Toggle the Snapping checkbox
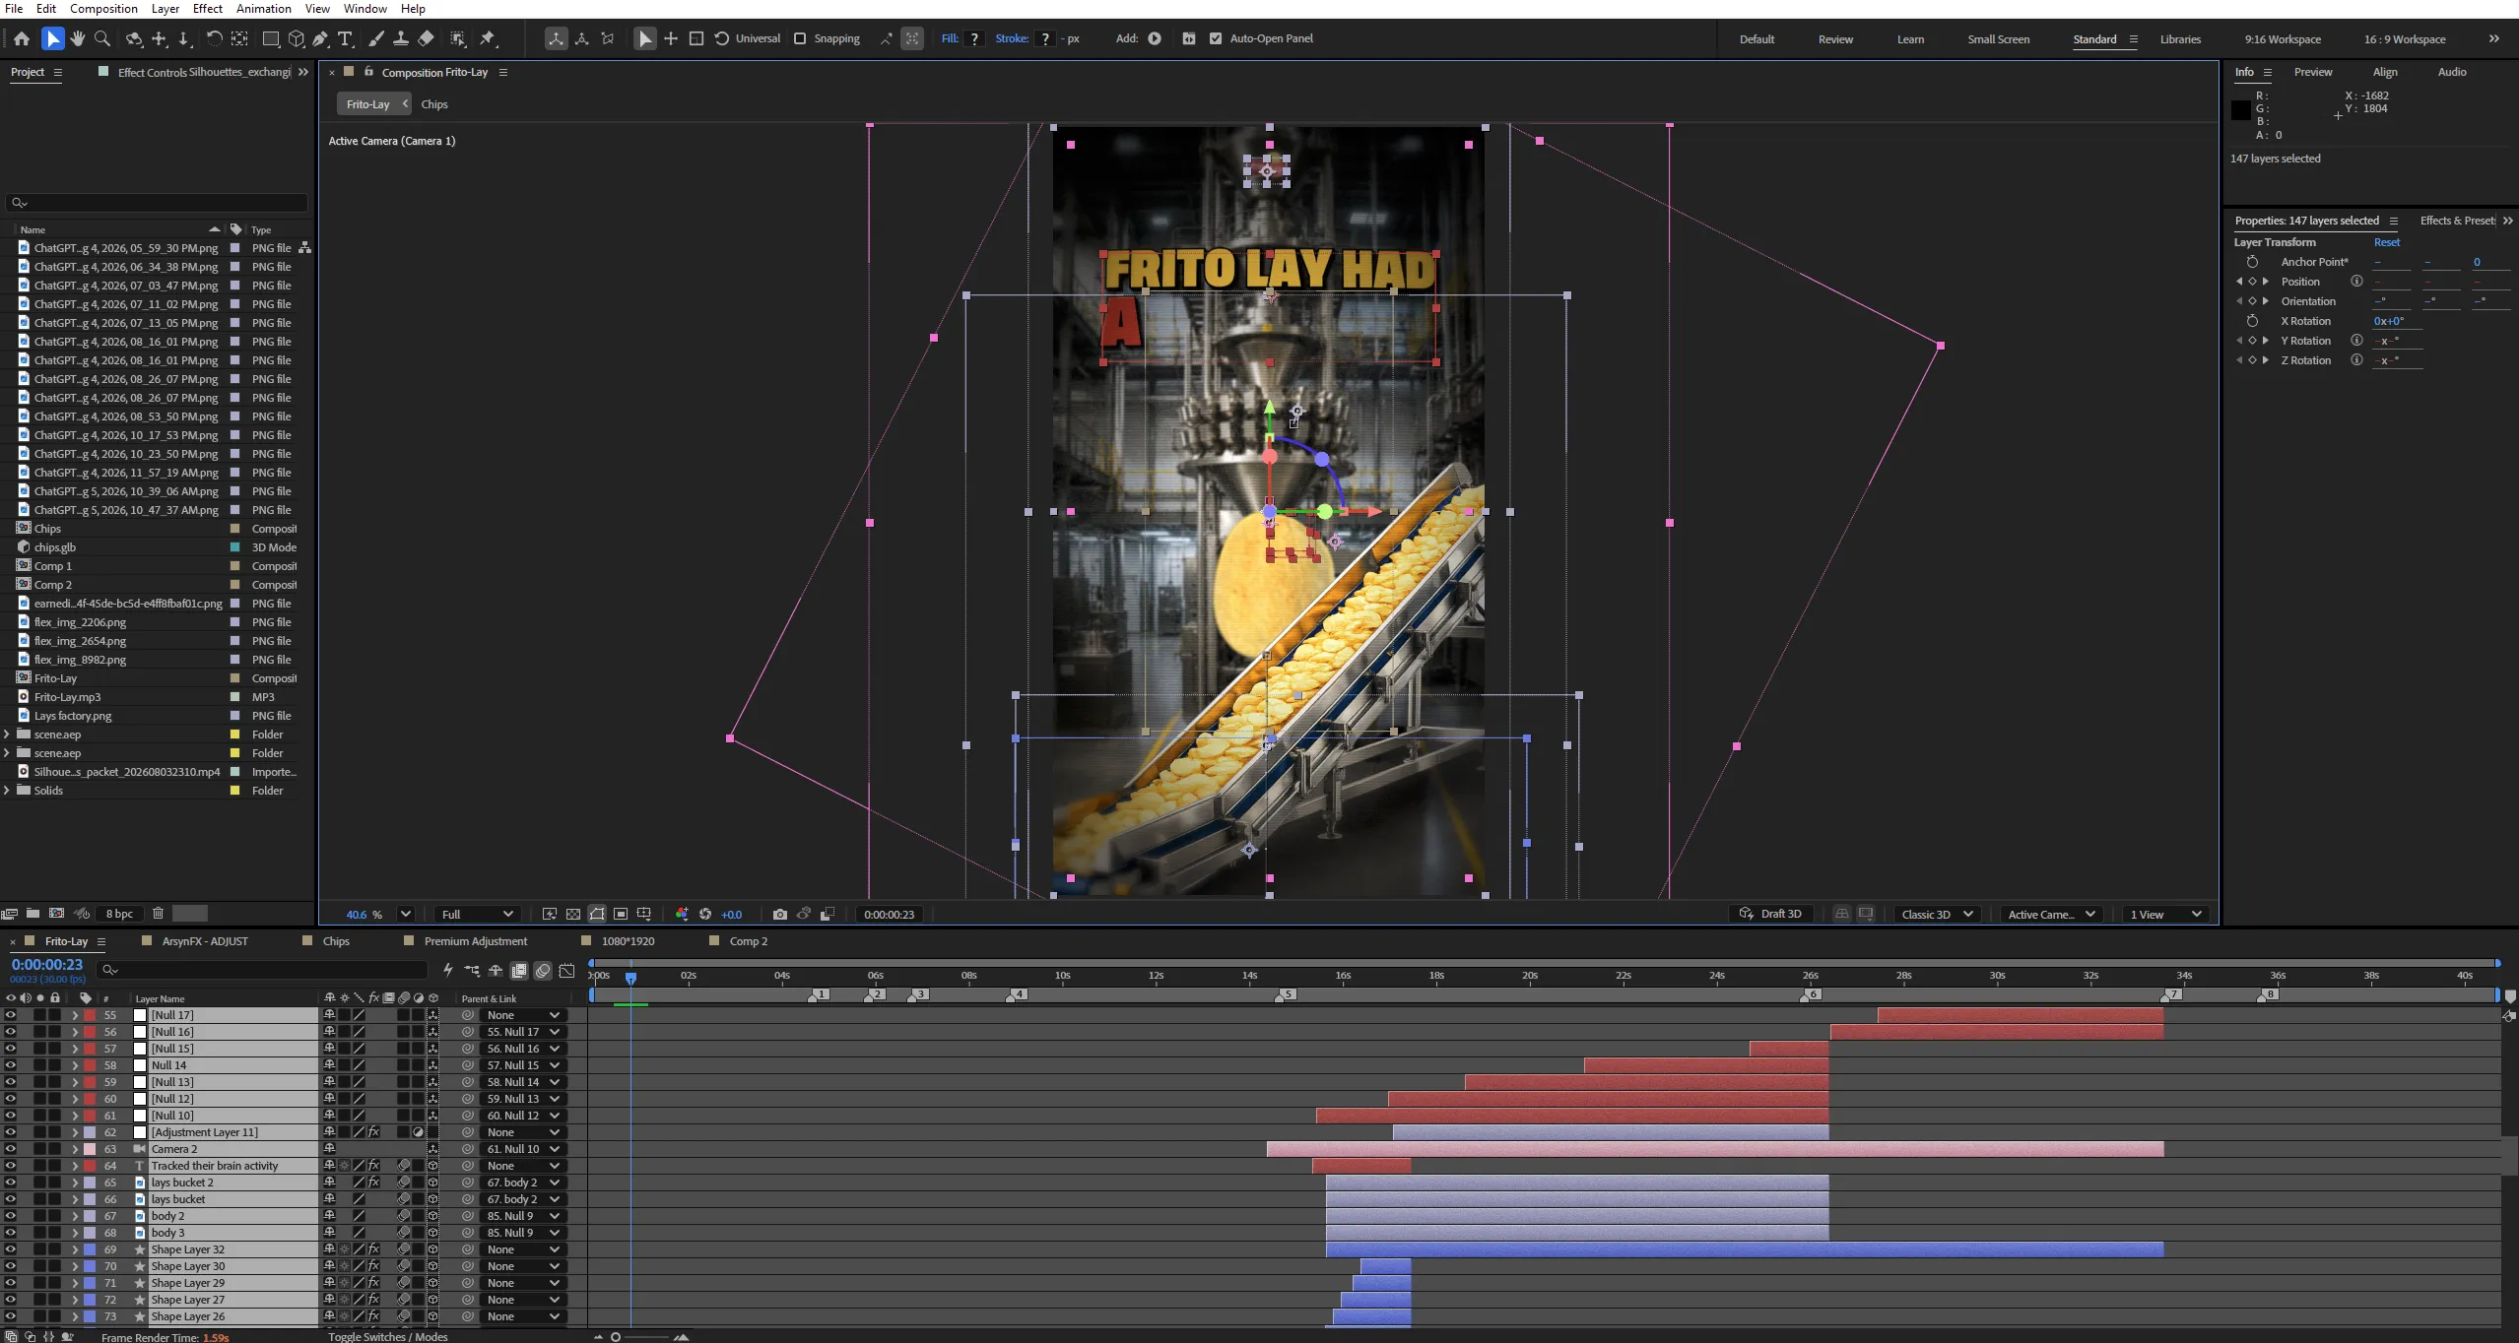 click(x=800, y=38)
